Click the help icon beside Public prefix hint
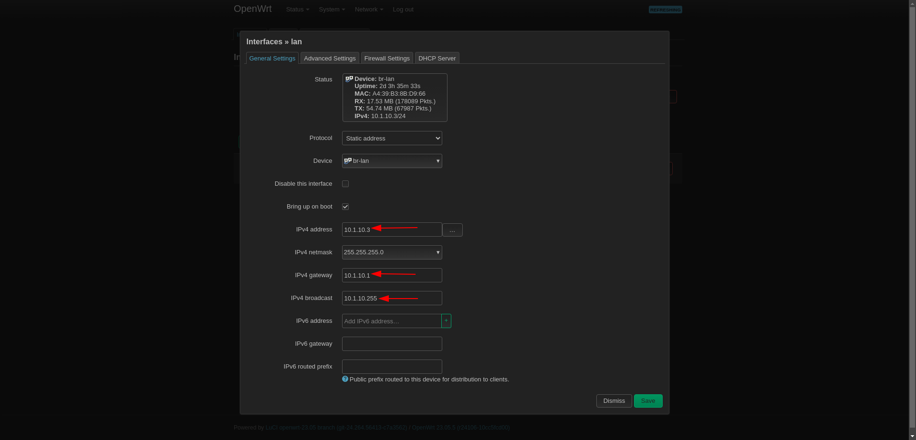The width and height of the screenshot is (916, 440). (x=345, y=379)
